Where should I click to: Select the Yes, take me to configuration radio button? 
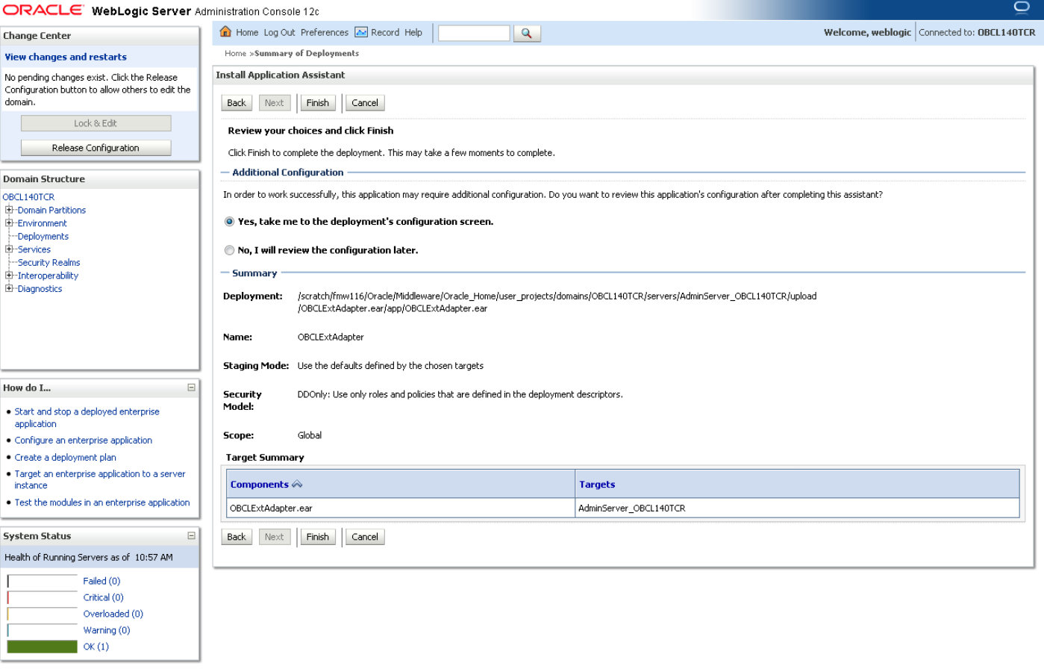(x=229, y=221)
